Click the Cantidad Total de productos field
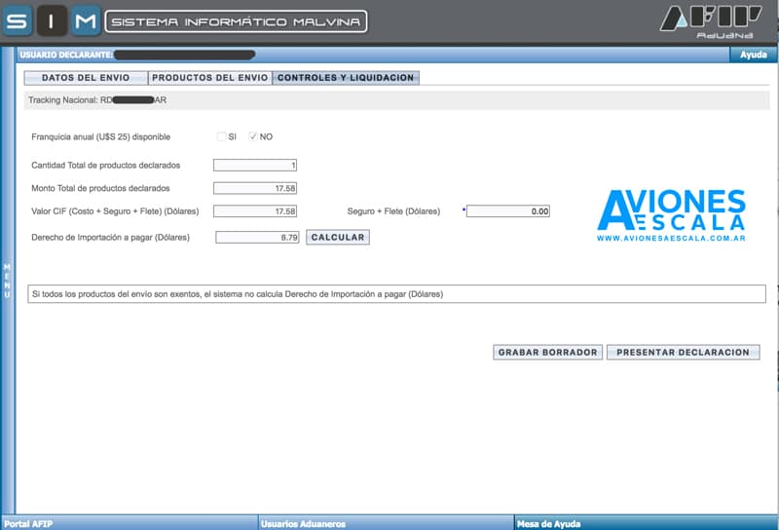The width and height of the screenshot is (779, 530). pyautogui.click(x=255, y=165)
